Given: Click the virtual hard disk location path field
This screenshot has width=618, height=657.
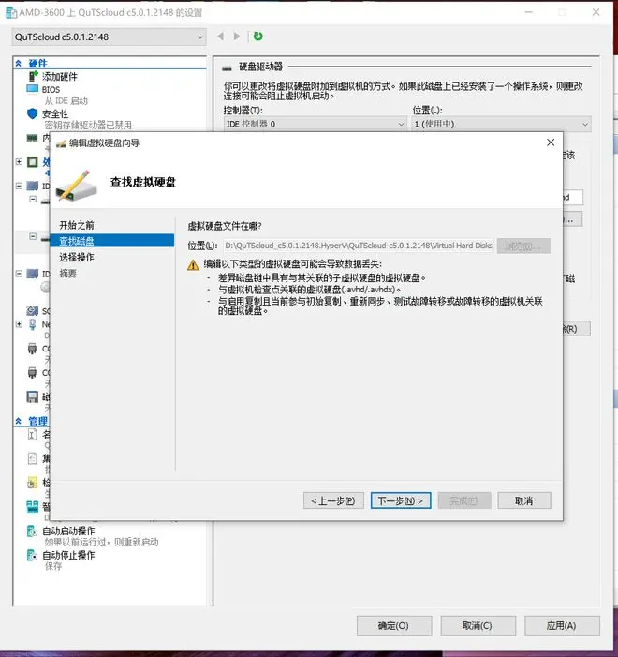Looking at the screenshot, I should [x=359, y=246].
